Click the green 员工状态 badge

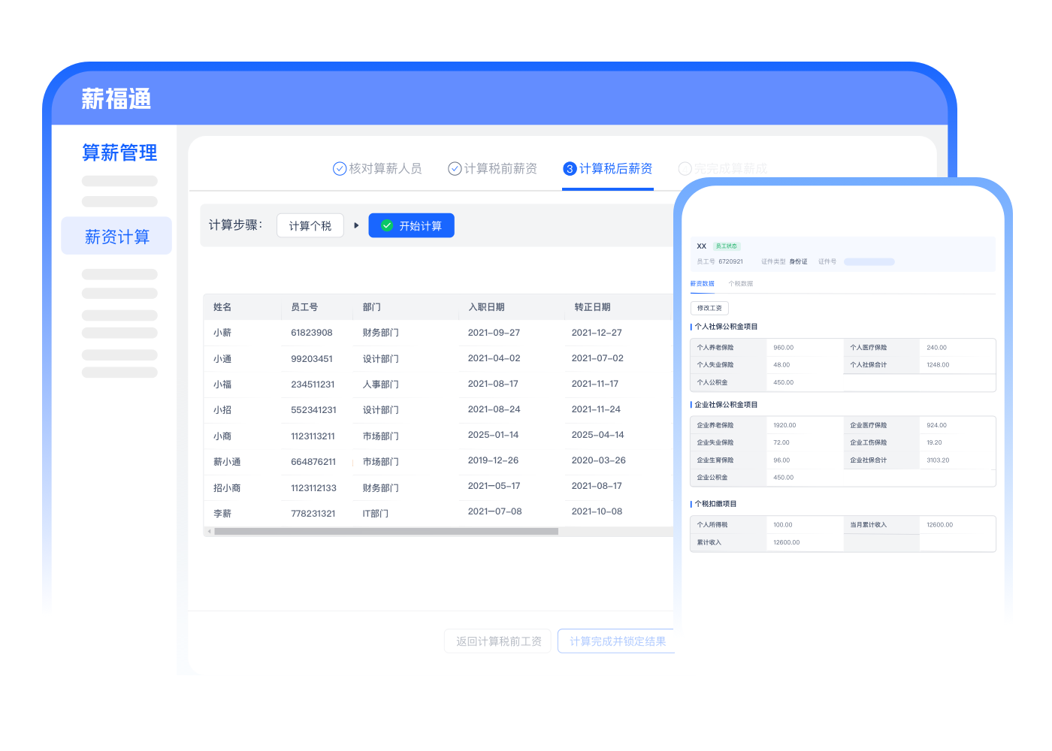pos(726,246)
